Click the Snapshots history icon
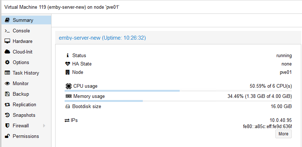 pos(7,115)
